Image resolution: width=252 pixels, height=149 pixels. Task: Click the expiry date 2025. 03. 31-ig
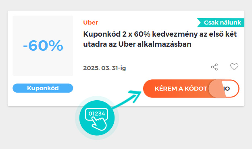point(104,68)
